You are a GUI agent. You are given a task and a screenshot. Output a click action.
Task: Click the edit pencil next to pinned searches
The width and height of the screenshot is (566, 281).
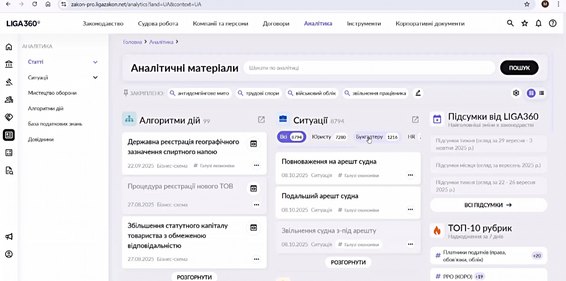coord(417,93)
